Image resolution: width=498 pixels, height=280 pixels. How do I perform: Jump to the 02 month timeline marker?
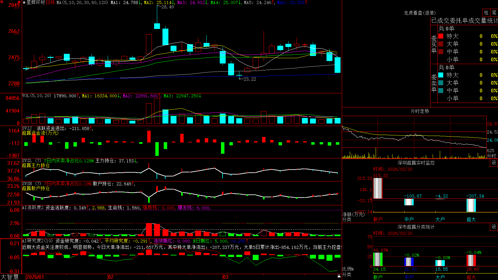(x=111, y=277)
